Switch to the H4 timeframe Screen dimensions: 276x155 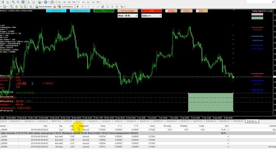[83, 2]
